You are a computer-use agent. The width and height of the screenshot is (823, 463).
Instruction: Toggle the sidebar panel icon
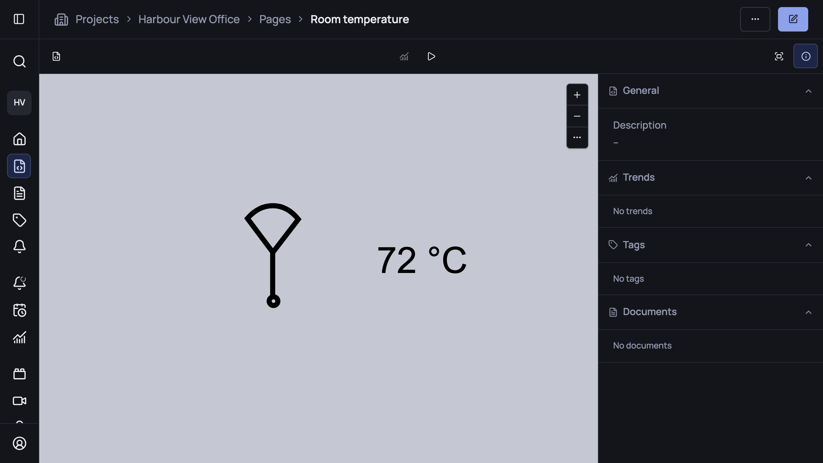tap(19, 19)
